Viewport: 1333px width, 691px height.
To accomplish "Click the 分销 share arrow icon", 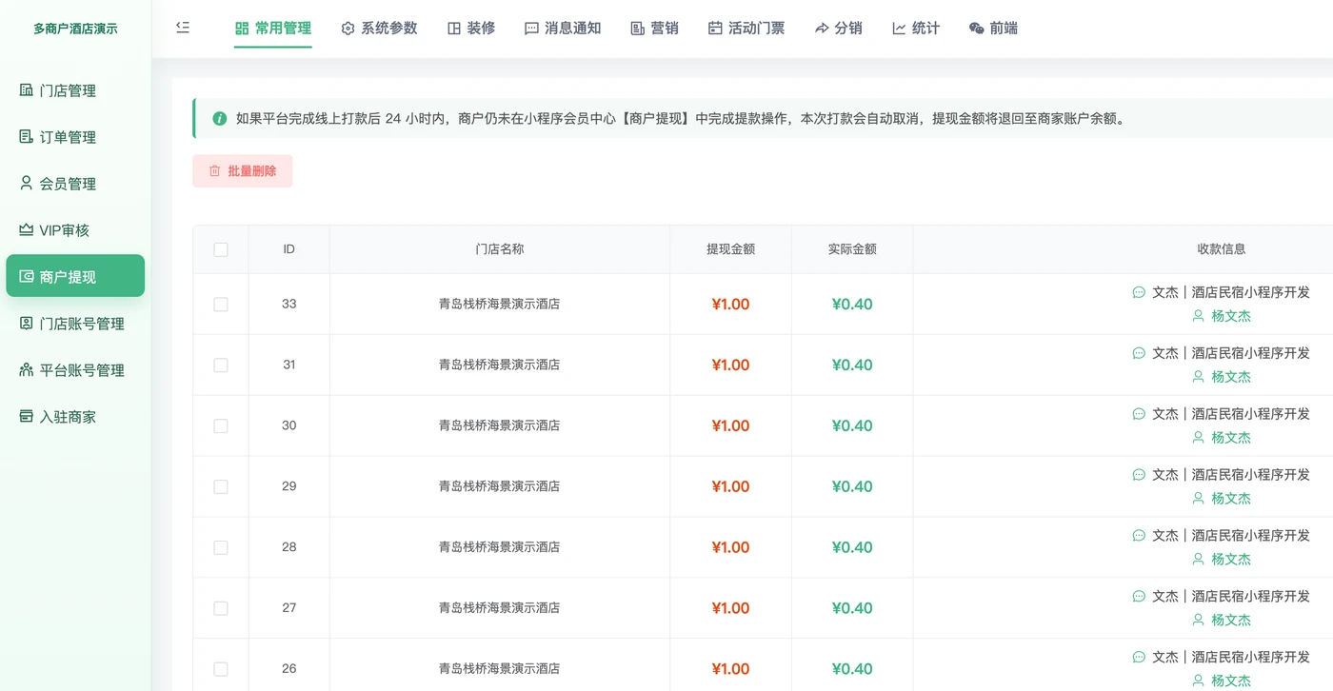I will pos(822,29).
